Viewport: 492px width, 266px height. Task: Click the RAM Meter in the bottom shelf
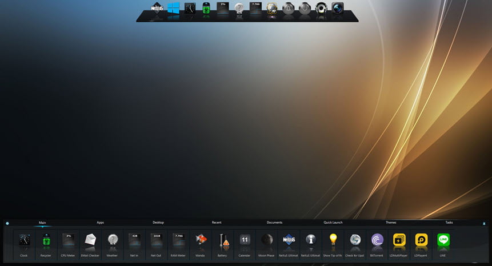tap(178, 240)
